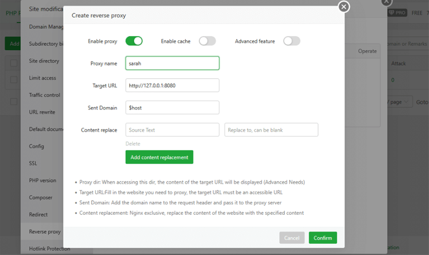Close the Site modification window behind the dialog
The height and width of the screenshot is (255, 429).
(386, 1)
